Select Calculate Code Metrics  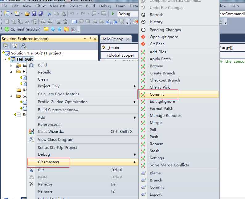[x=83, y=94]
